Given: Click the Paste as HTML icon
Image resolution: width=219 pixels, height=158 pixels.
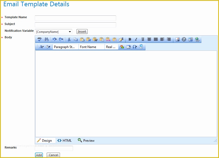Looking at the screenshot, I should pyautogui.click(x=108, y=39).
